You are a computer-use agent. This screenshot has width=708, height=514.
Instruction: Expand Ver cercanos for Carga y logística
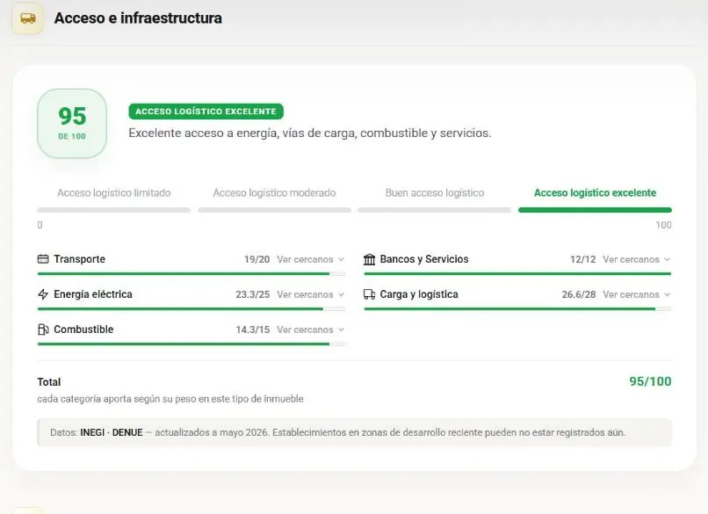pyautogui.click(x=637, y=294)
